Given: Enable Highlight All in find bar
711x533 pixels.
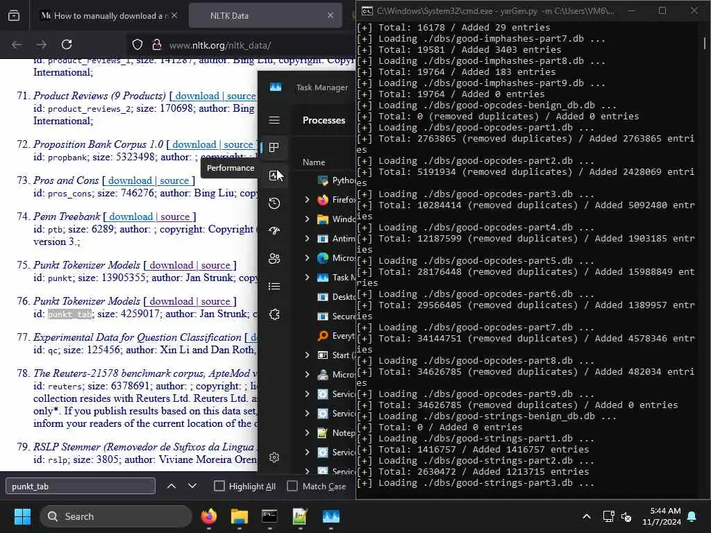Looking at the screenshot, I should click(219, 486).
